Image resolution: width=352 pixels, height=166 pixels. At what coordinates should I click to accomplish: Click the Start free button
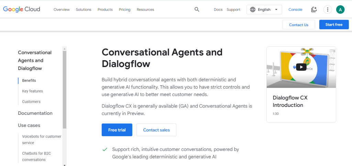334,25
